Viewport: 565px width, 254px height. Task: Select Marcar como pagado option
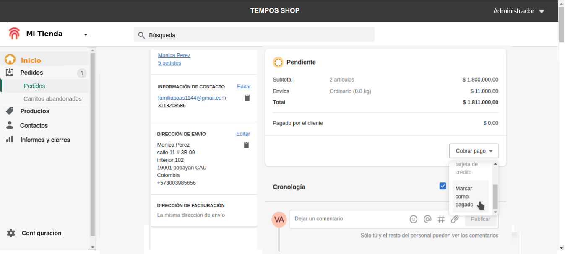pos(465,197)
